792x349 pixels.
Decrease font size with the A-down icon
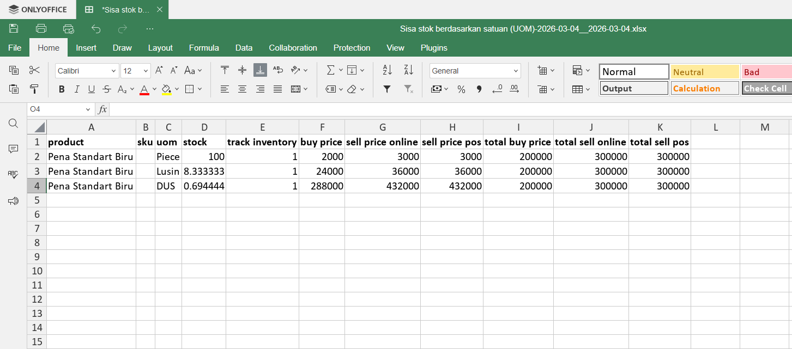click(x=174, y=70)
